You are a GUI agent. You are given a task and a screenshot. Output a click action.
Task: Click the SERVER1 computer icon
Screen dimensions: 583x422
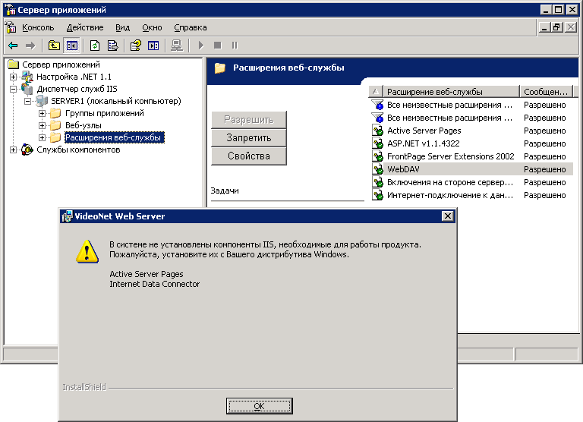coord(42,101)
